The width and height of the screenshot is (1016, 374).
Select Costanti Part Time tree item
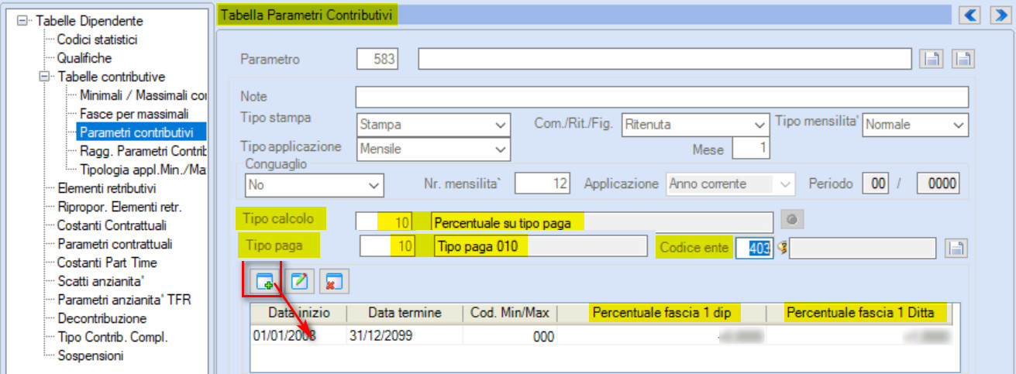(107, 262)
